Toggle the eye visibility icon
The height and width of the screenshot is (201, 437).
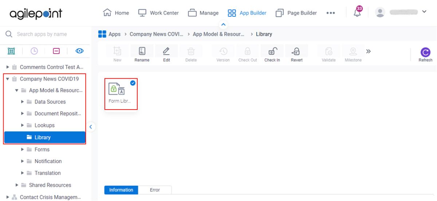(79, 51)
